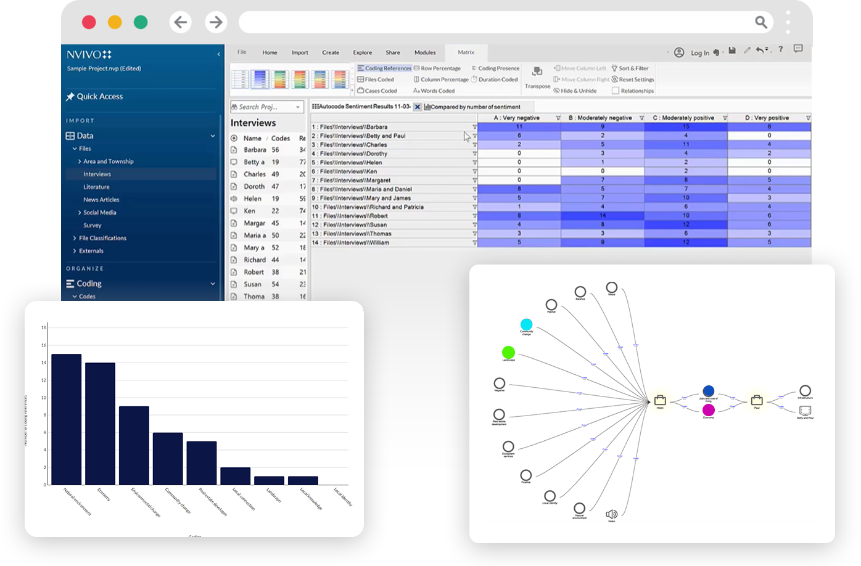Click the browser search magnifier icon
This screenshot has width=861, height=566.
pyautogui.click(x=761, y=22)
